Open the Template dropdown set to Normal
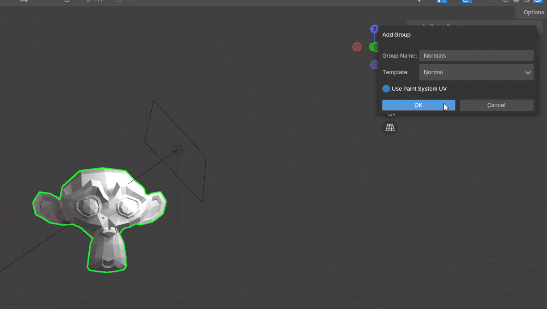The height and width of the screenshot is (309, 547). point(476,72)
